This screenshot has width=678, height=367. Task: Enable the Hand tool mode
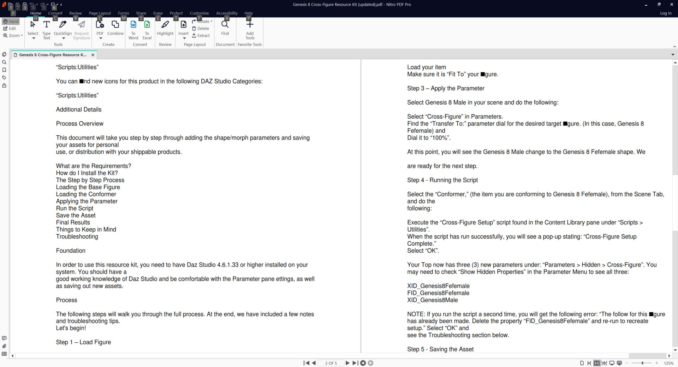tap(11, 22)
